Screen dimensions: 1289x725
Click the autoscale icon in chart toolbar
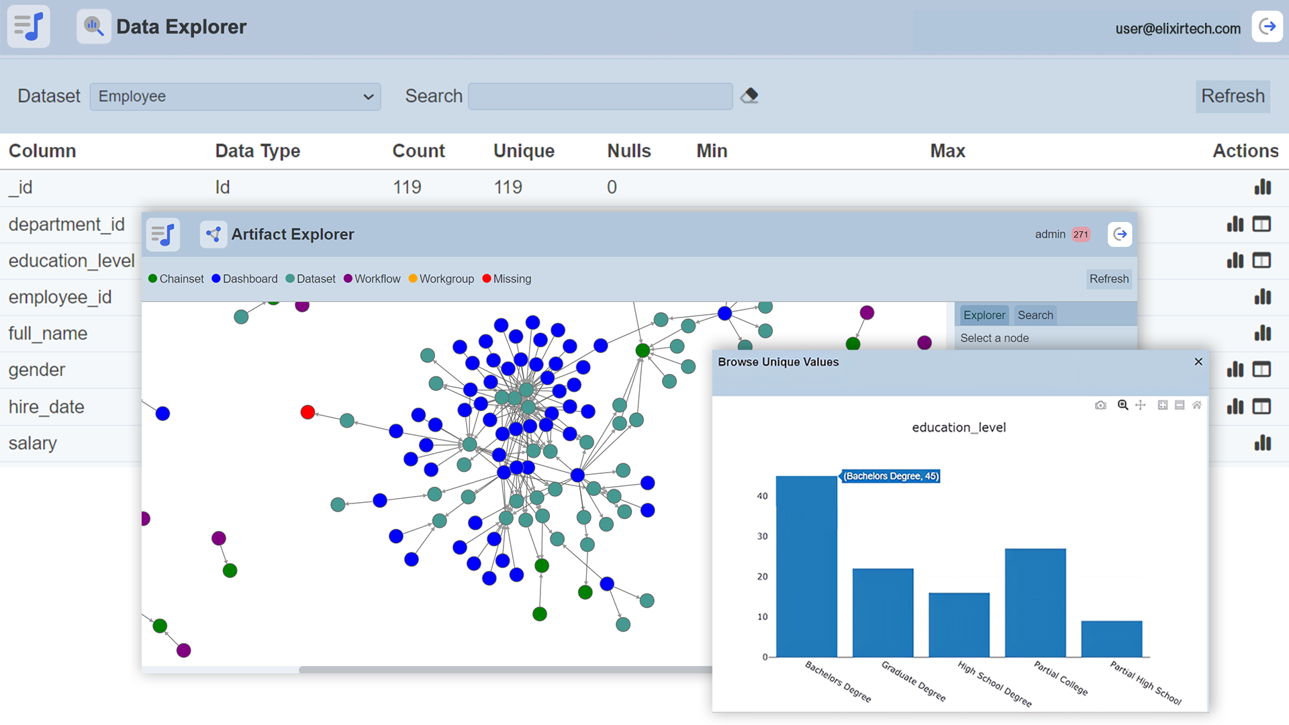tap(1163, 405)
